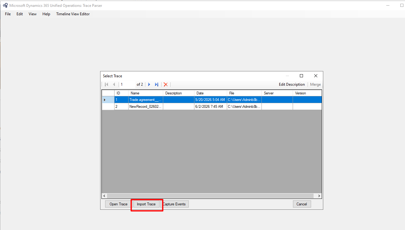Screen dimensions: 405x230
Task: Click the 6/2/2026 7:45 AM date cell
Action: point(211,107)
